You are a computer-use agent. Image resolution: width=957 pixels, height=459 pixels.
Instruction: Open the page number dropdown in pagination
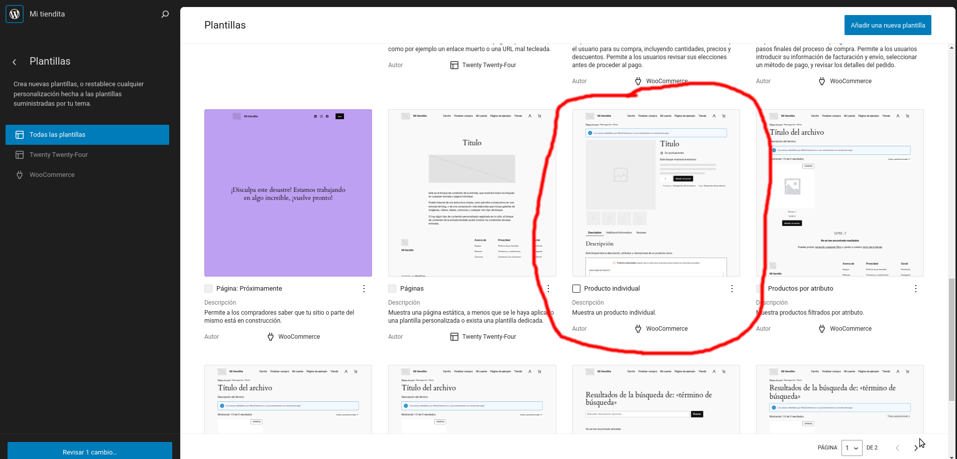click(x=852, y=447)
